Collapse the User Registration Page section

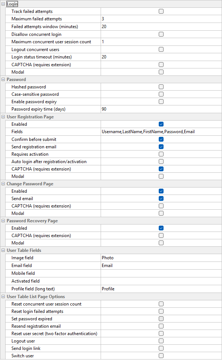click(x=3, y=117)
